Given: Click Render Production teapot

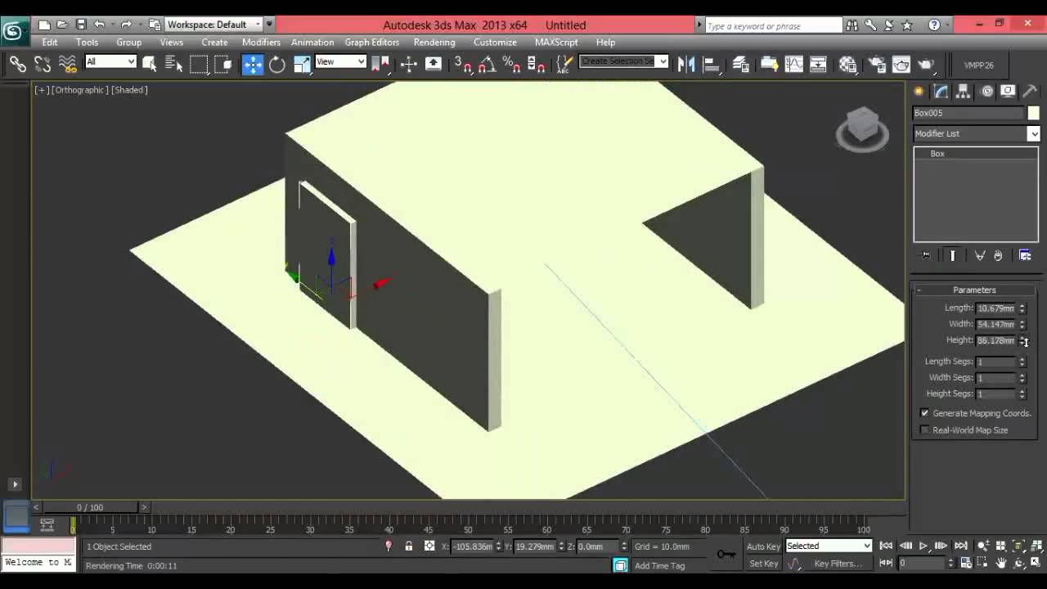Looking at the screenshot, I should click(926, 64).
